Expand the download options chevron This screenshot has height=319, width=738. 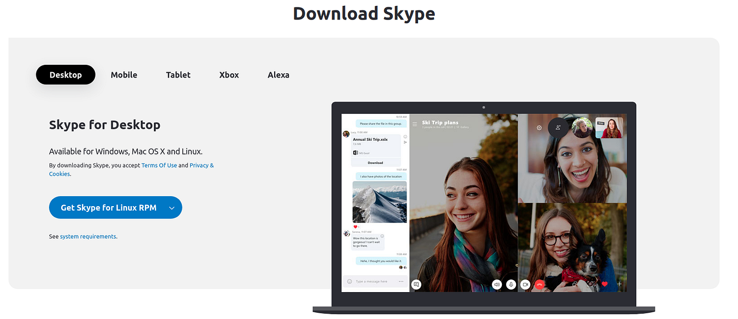coord(172,208)
